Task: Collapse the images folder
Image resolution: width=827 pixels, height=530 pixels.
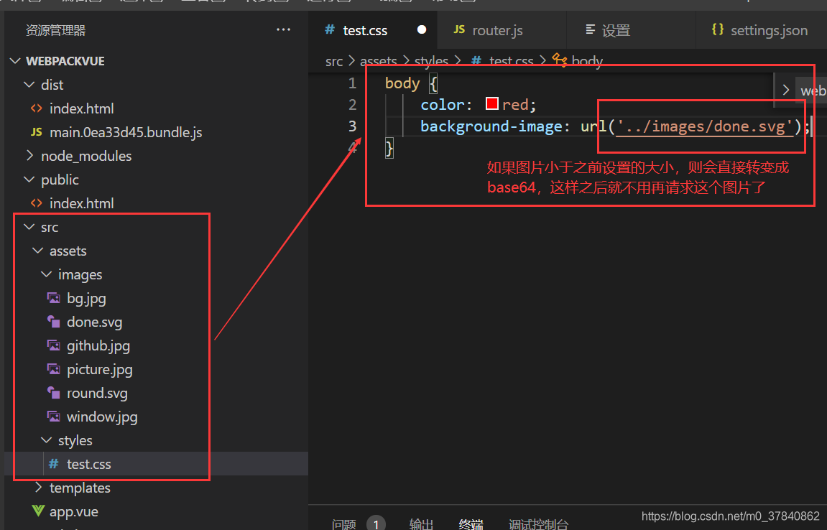Action: click(x=47, y=274)
